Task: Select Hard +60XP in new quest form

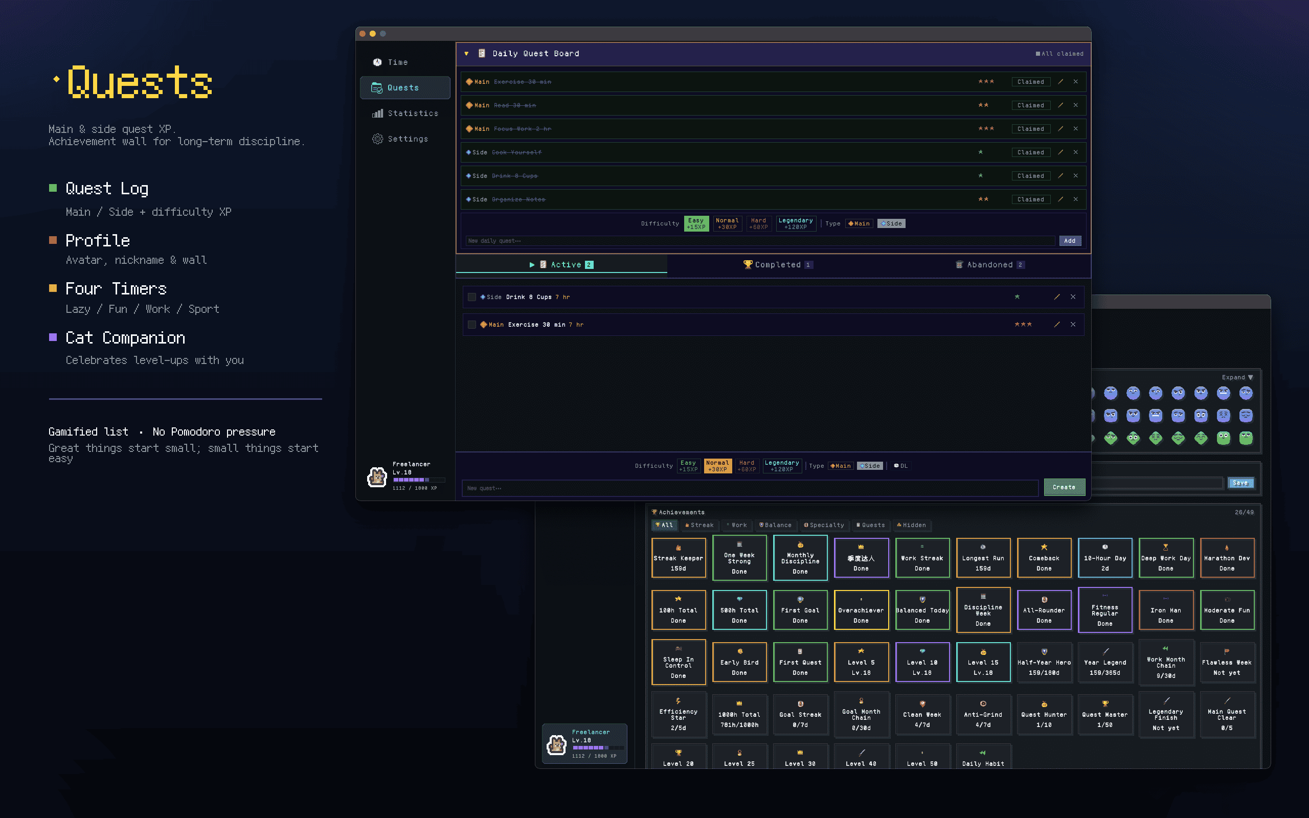Action: tap(747, 466)
